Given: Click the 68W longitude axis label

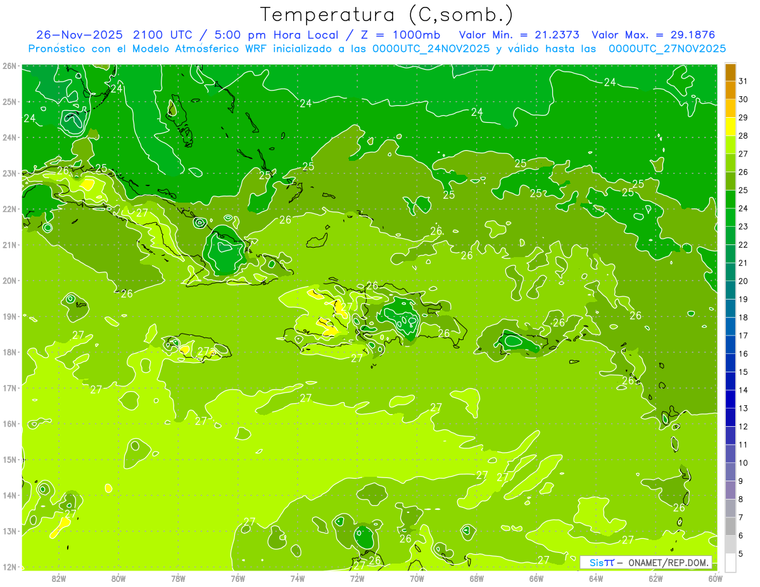Looking at the screenshot, I should [477, 578].
